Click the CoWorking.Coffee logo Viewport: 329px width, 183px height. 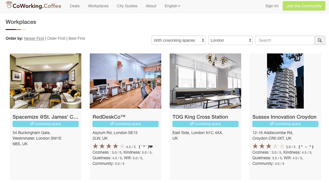pyautogui.click(x=33, y=6)
